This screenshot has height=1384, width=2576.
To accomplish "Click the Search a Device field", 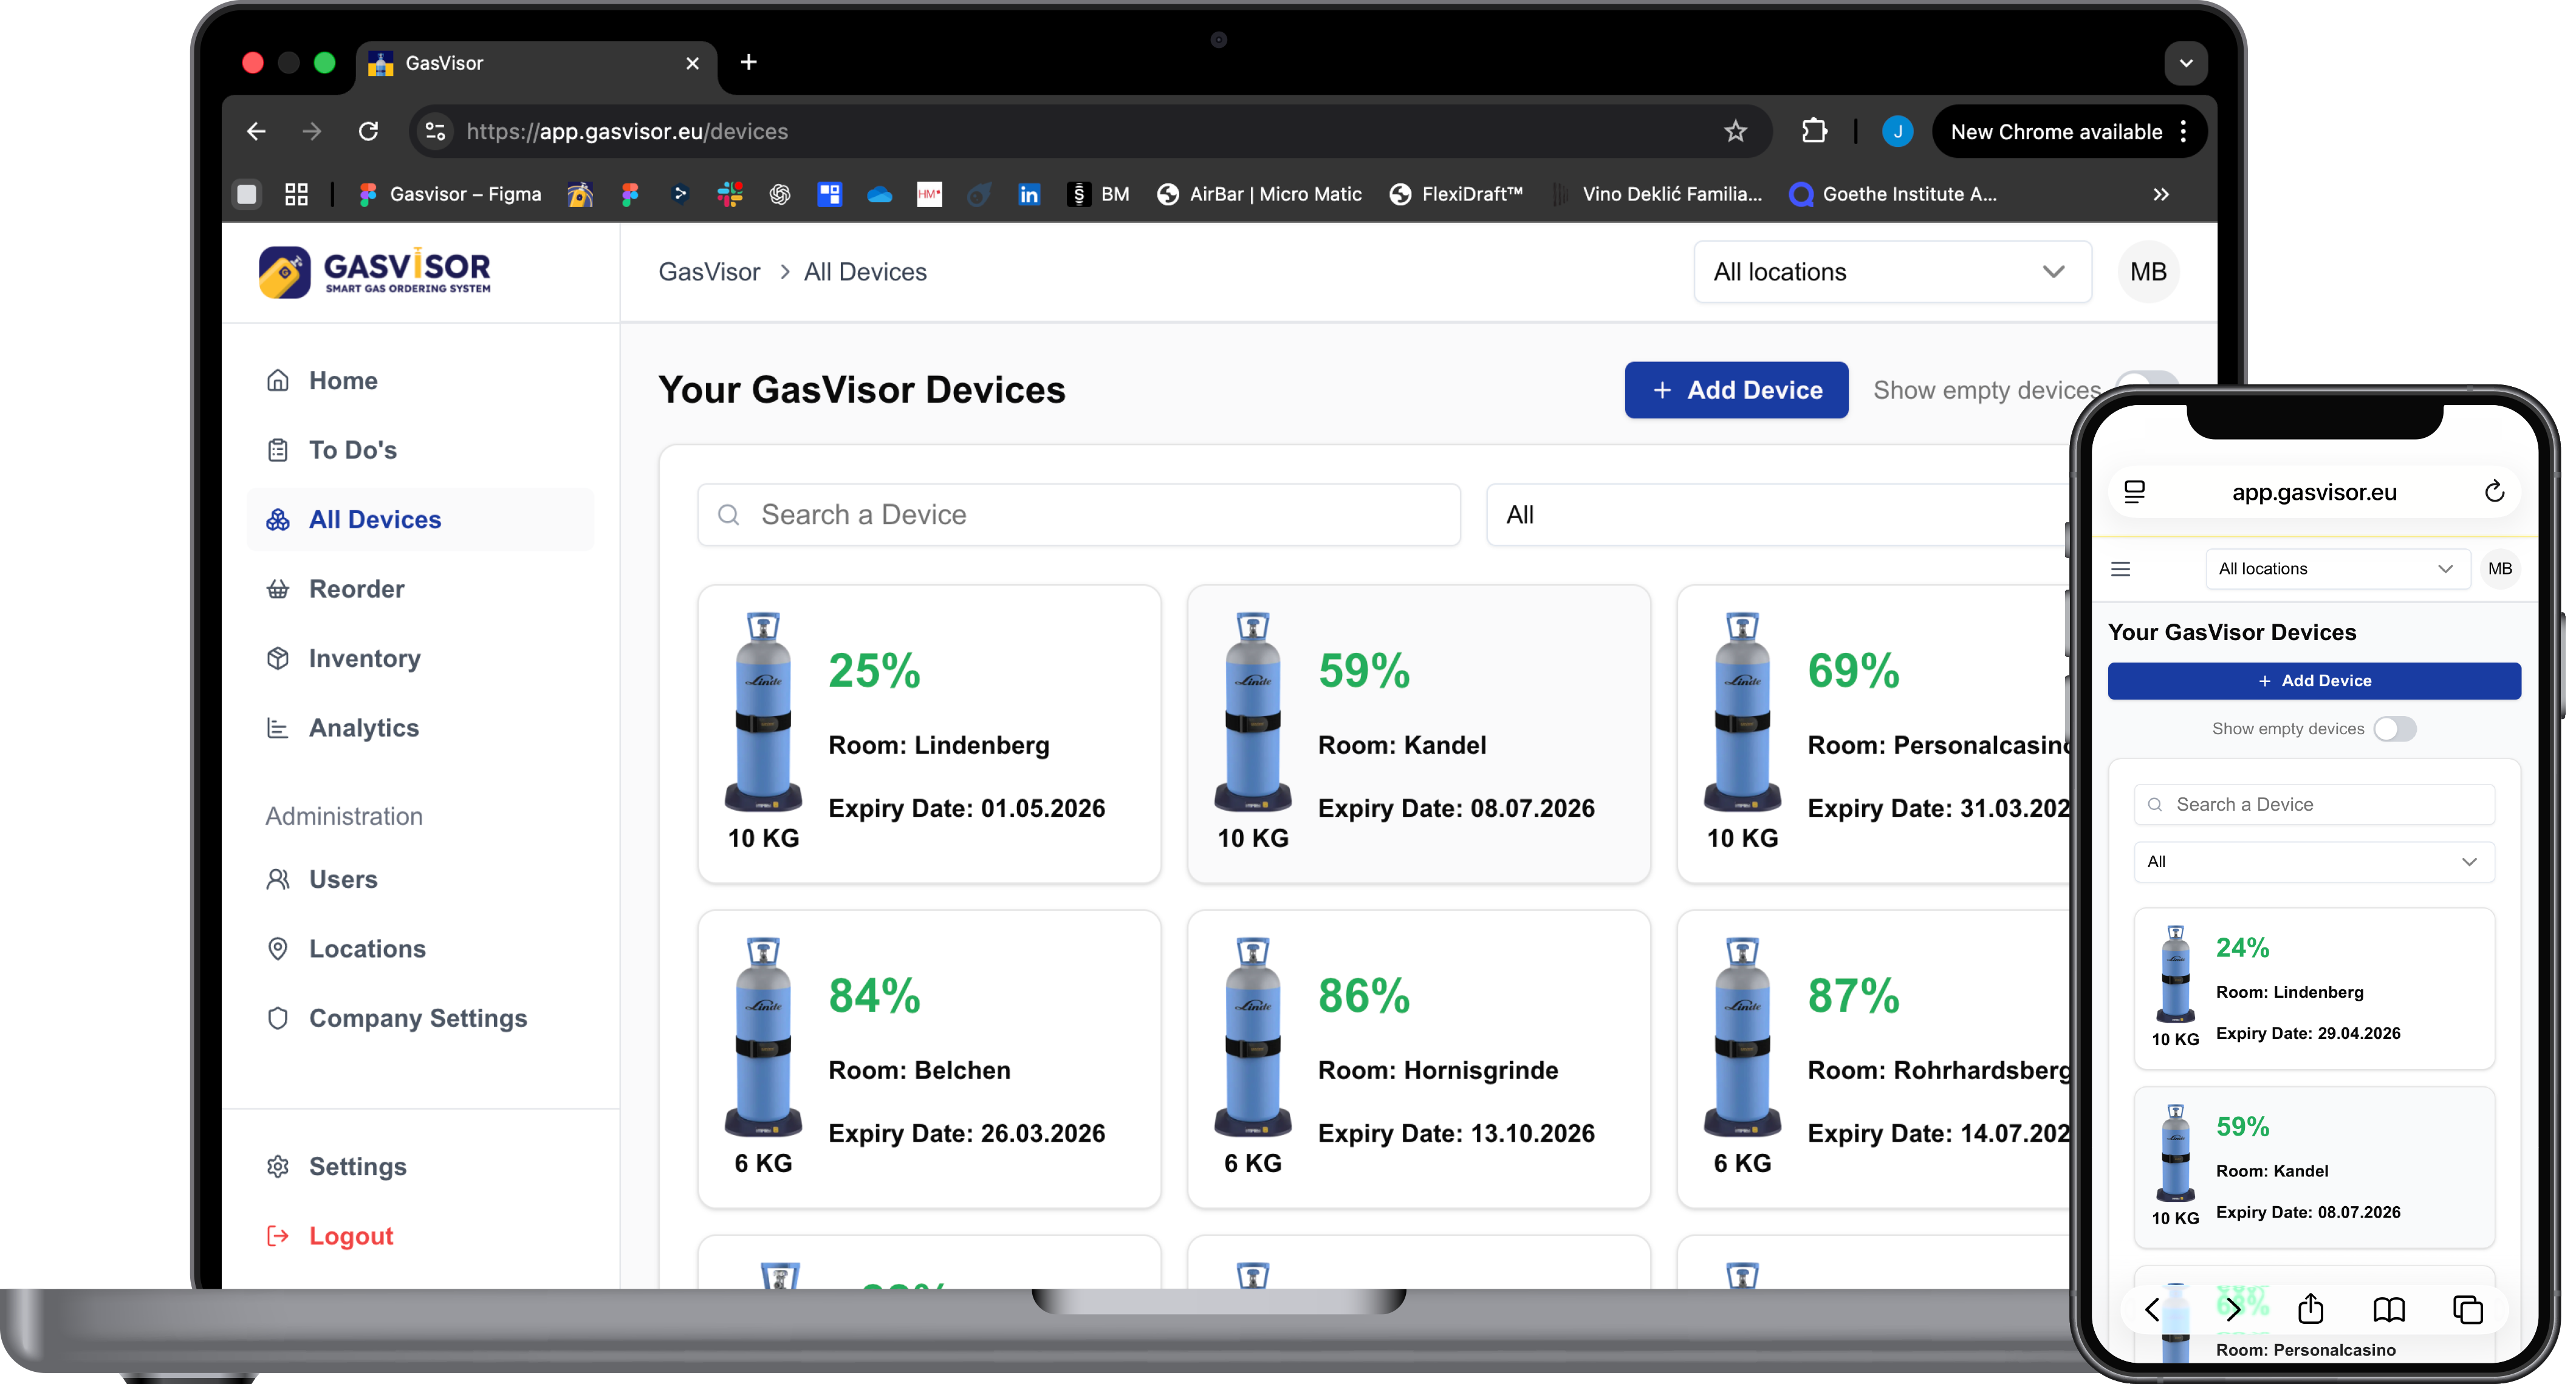I will click(x=1078, y=516).
